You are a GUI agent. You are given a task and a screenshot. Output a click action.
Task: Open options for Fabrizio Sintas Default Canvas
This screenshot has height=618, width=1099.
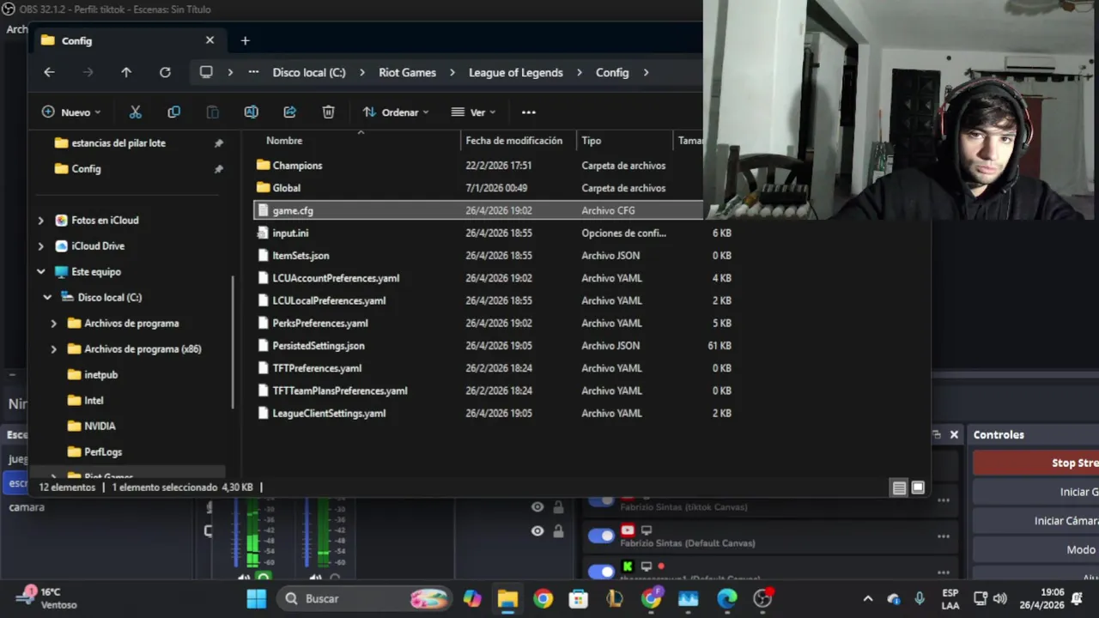(944, 536)
